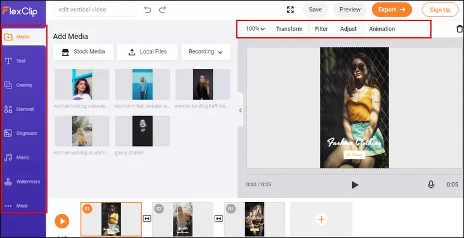
Task: Select scene 02 in the timeline
Action: [x=183, y=219]
